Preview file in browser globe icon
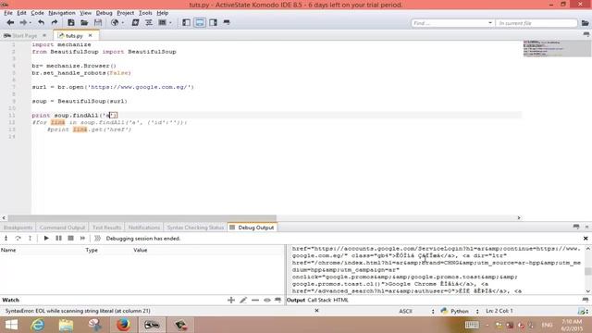Screen dimensions: 592x333 pyautogui.click(x=115, y=22)
